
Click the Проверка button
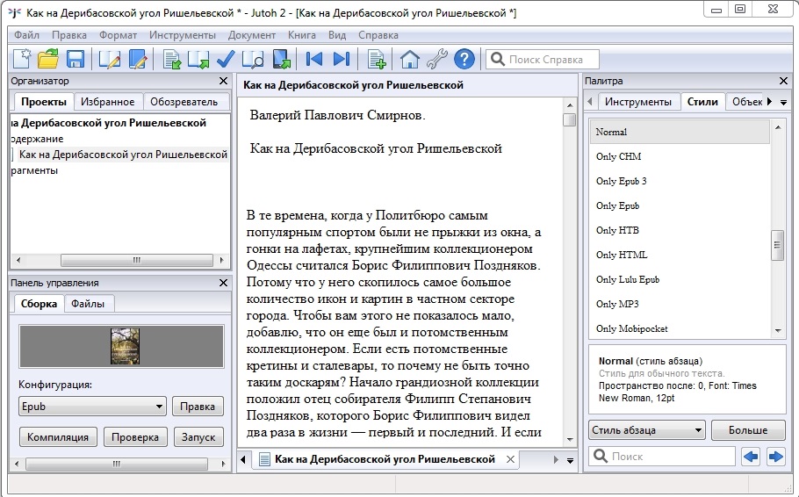135,437
